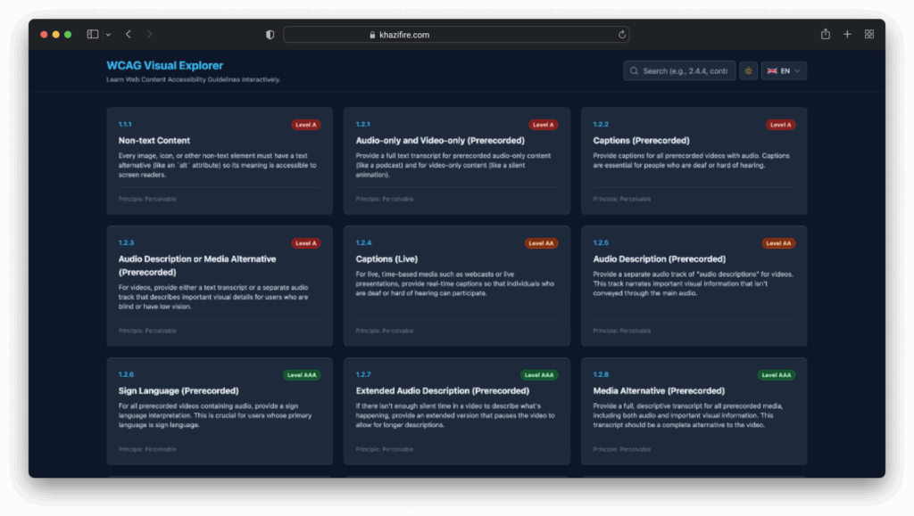Viewport: 914px width, 516px height.
Task: Click the khazifire.com address bar
Action: coord(455,35)
